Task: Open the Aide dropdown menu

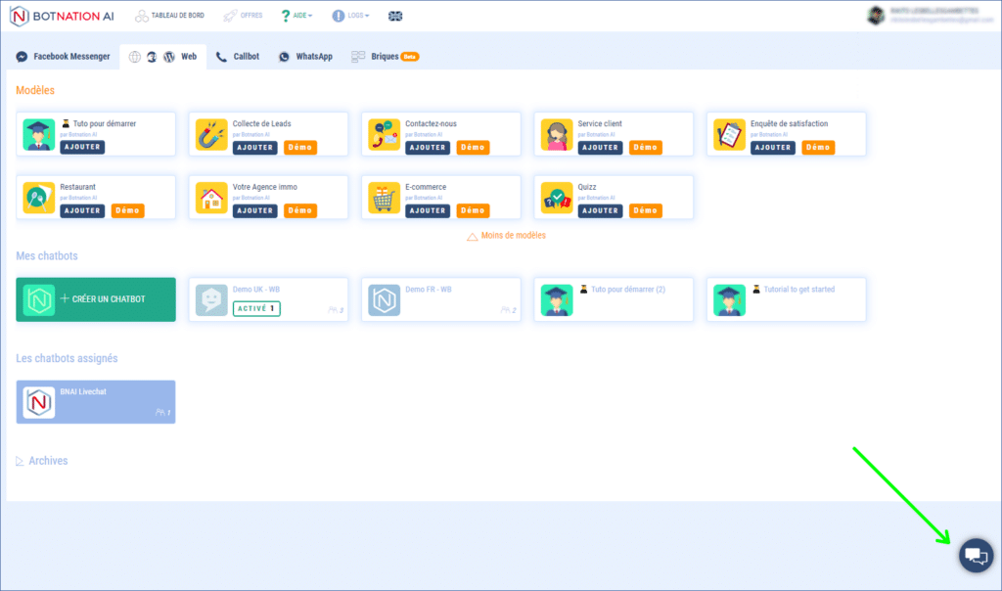Action: click(296, 17)
